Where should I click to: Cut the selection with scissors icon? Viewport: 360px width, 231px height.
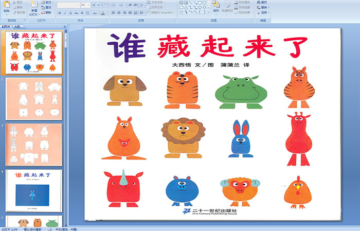pos(14,2)
